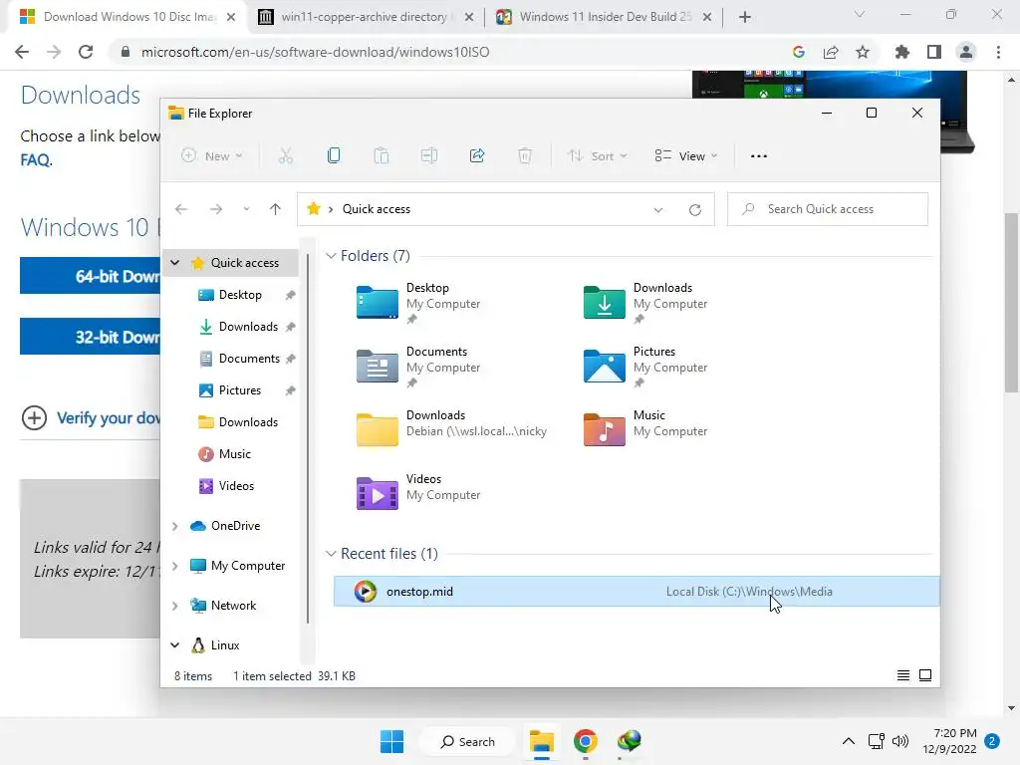
Task: Open the Videos folder tile
Action: (419, 493)
